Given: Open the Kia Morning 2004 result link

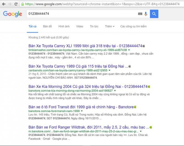Looking at the screenshot, I should pos(88,87).
